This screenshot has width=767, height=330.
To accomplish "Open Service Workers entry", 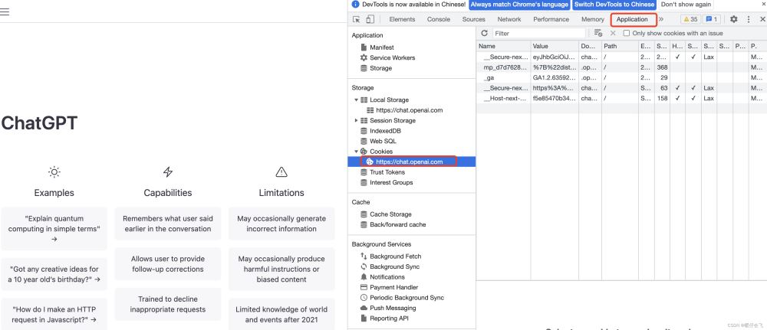I will pos(392,57).
